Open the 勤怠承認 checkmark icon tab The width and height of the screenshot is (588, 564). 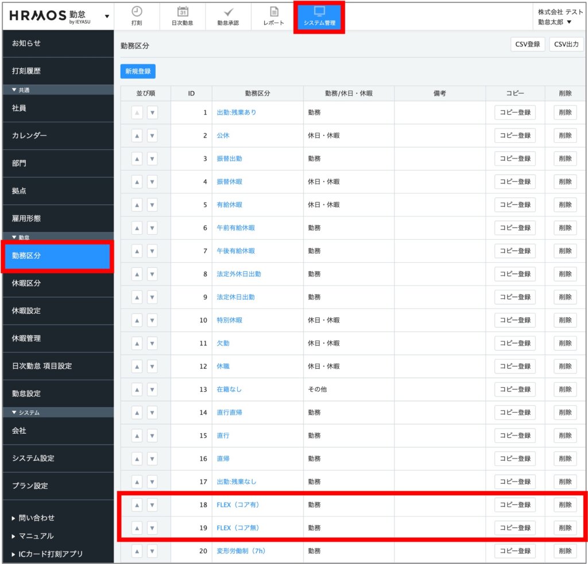pyautogui.click(x=228, y=16)
